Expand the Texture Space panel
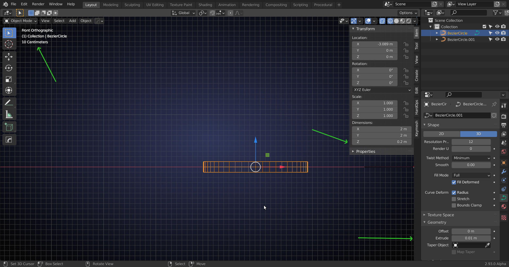509x267 pixels. click(441, 215)
